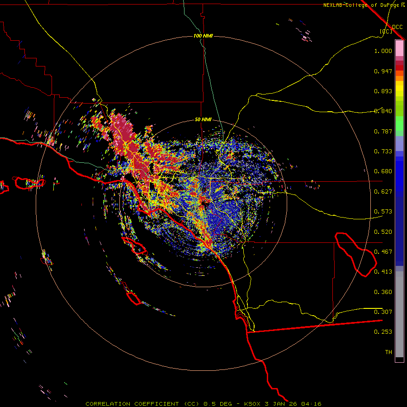The image size is (407, 407).
Task: Click the KSOX station identifier
Action: tap(253, 404)
